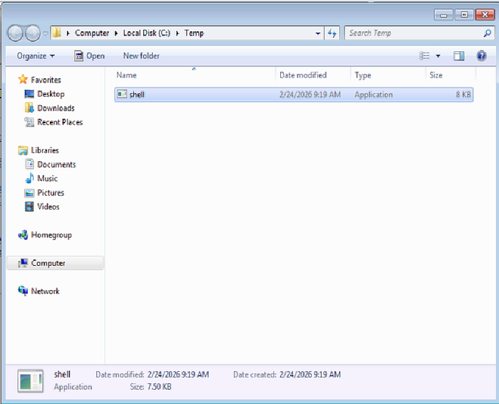Sort by the Name column header
The width and height of the screenshot is (499, 404).
point(194,75)
